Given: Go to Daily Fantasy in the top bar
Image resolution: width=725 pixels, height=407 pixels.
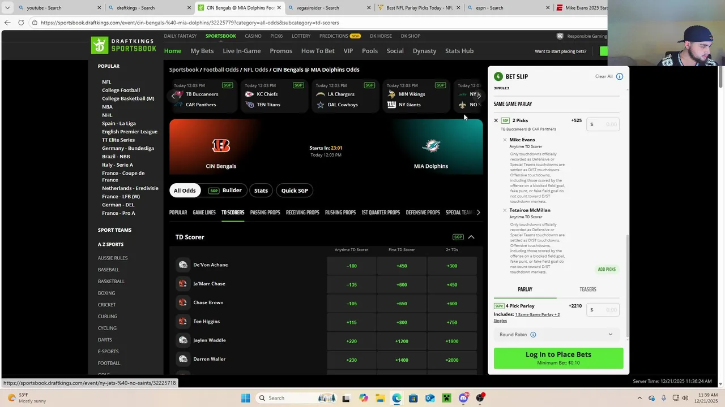Looking at the screenshot, I should click(180, 36).
